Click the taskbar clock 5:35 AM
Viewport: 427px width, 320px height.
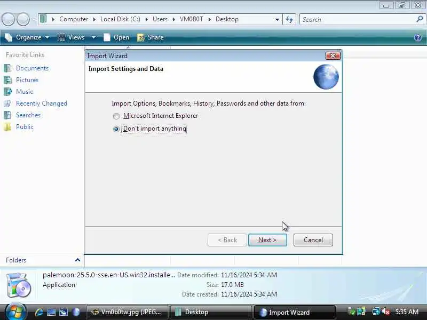[407, 312]
